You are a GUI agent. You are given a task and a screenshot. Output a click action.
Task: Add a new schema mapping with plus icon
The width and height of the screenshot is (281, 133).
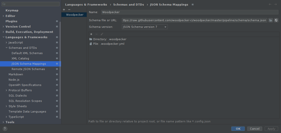pos(64,10)
